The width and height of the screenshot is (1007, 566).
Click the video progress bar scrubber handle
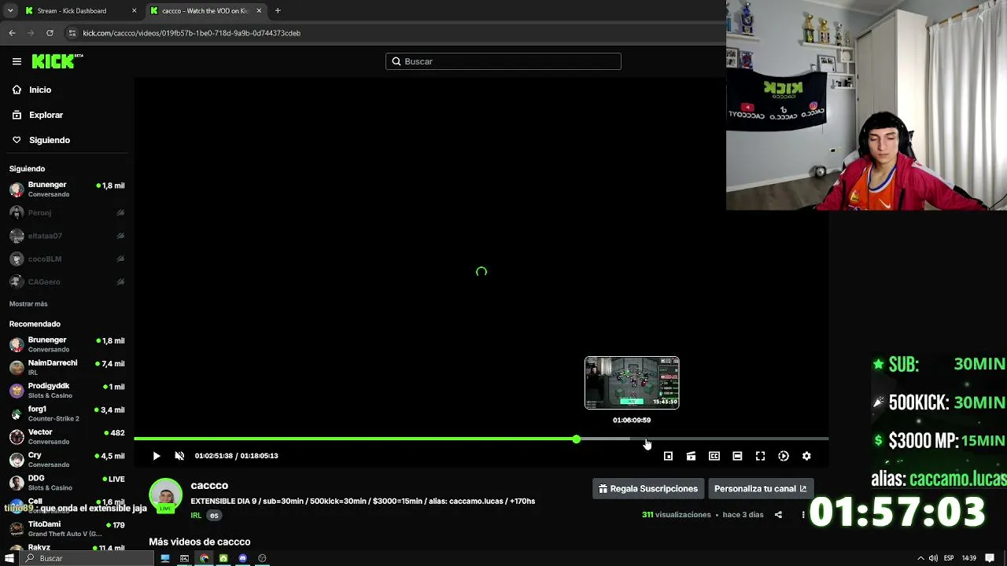(x=577, y=439)
